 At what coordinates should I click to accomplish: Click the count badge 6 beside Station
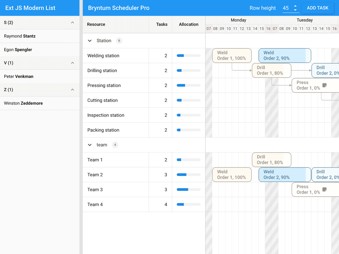(119, 41)
